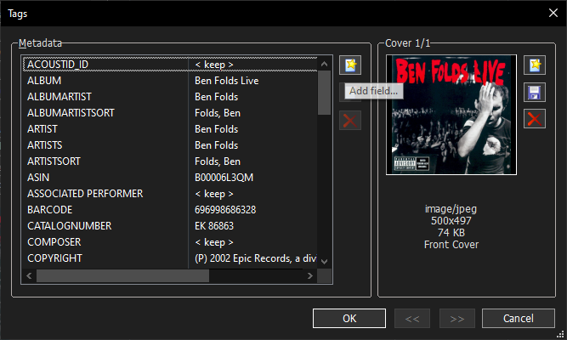Select the COPYRIGHT field name
567x340 pixels.
[55, 258]
